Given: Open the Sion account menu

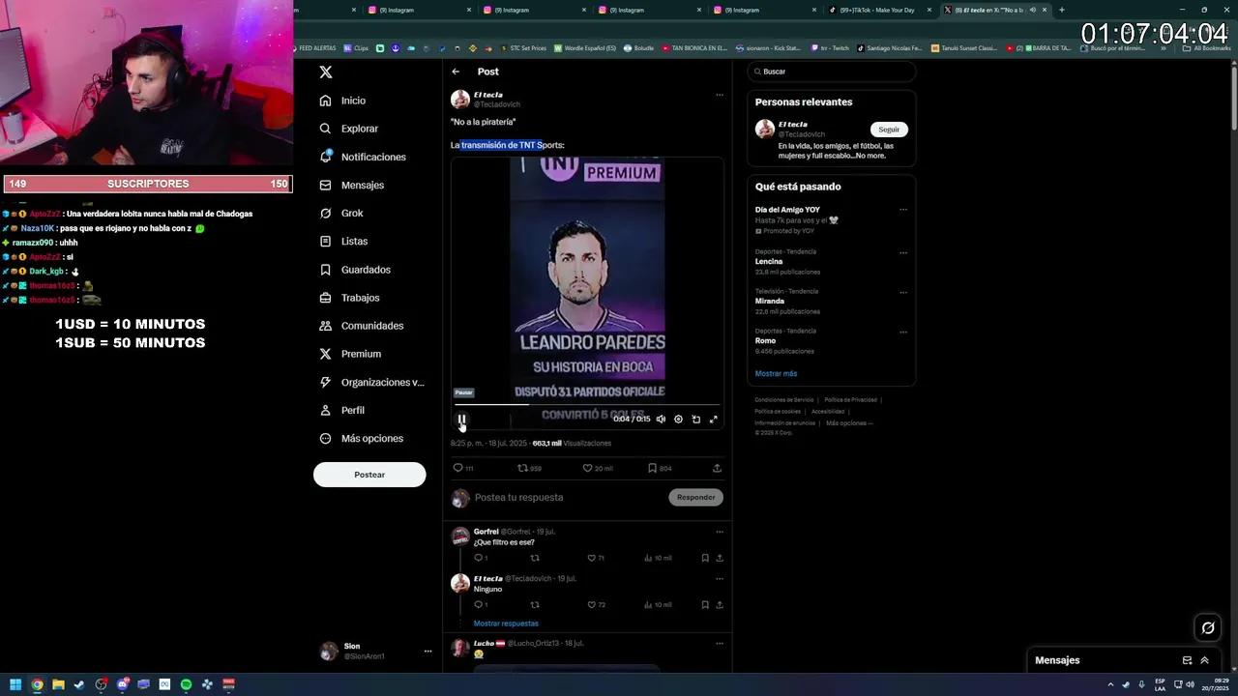Looking at the screenshot, I should coord(377,652).
